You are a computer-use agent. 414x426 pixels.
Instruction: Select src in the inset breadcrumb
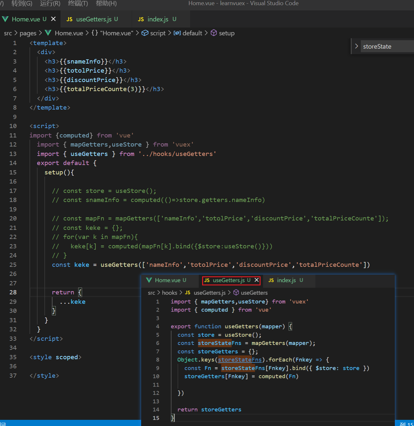point(152,293)
